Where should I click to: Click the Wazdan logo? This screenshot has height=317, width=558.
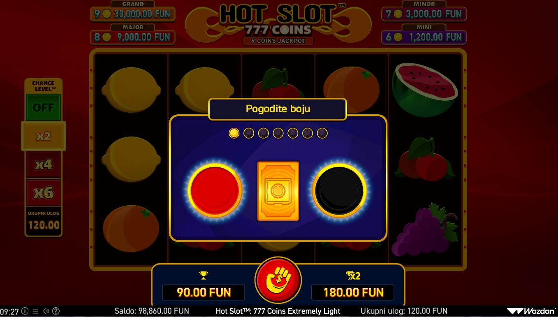pyautogui.click(x=531, y=311)
